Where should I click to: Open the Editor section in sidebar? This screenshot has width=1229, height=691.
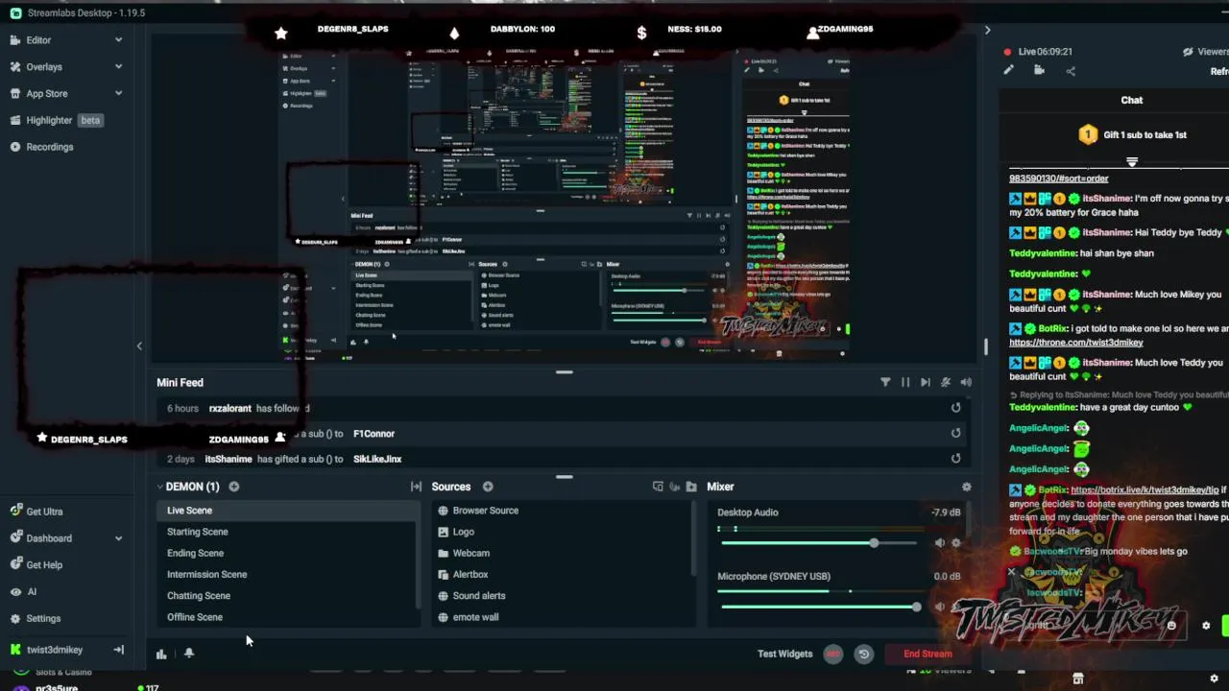38,40
